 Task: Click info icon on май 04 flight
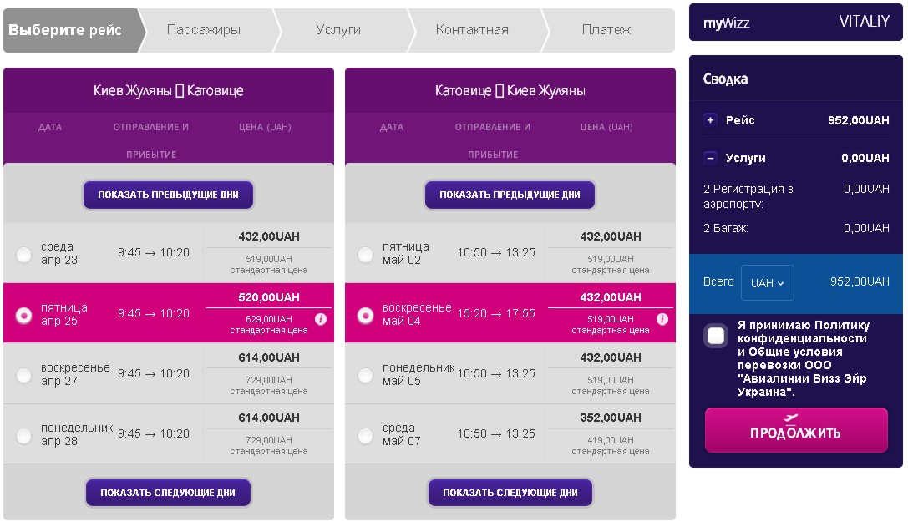pos(662,319)
